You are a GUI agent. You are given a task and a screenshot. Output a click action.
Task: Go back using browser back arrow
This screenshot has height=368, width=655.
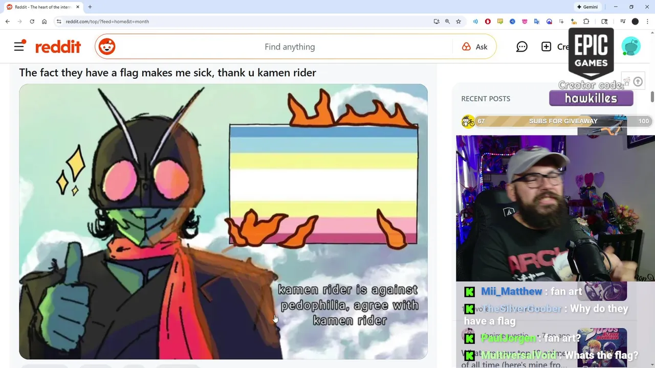(7, 21)
